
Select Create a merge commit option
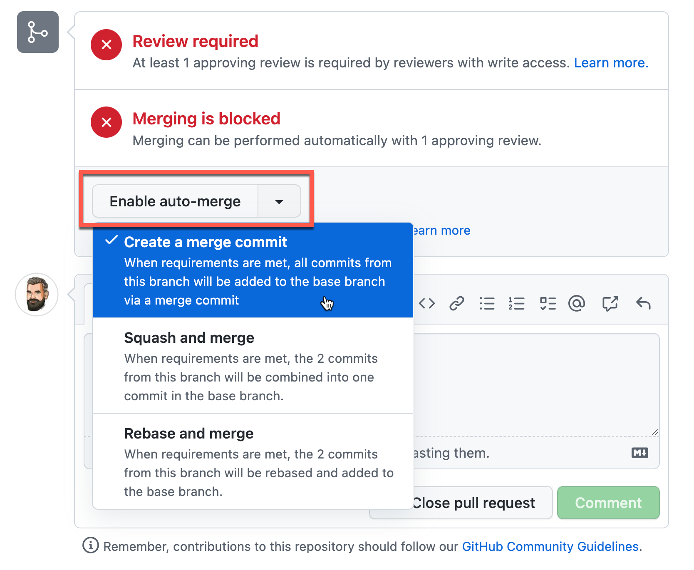(253, 270)
